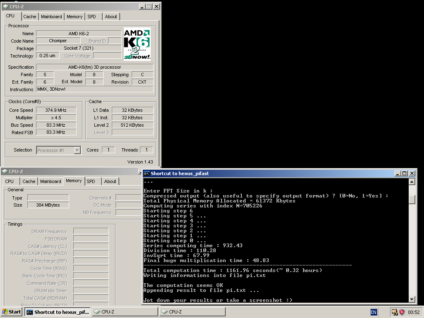Minimize the top CPU-Z window
The width and height of the screenshot is (424, 318).
click(142, 7)
